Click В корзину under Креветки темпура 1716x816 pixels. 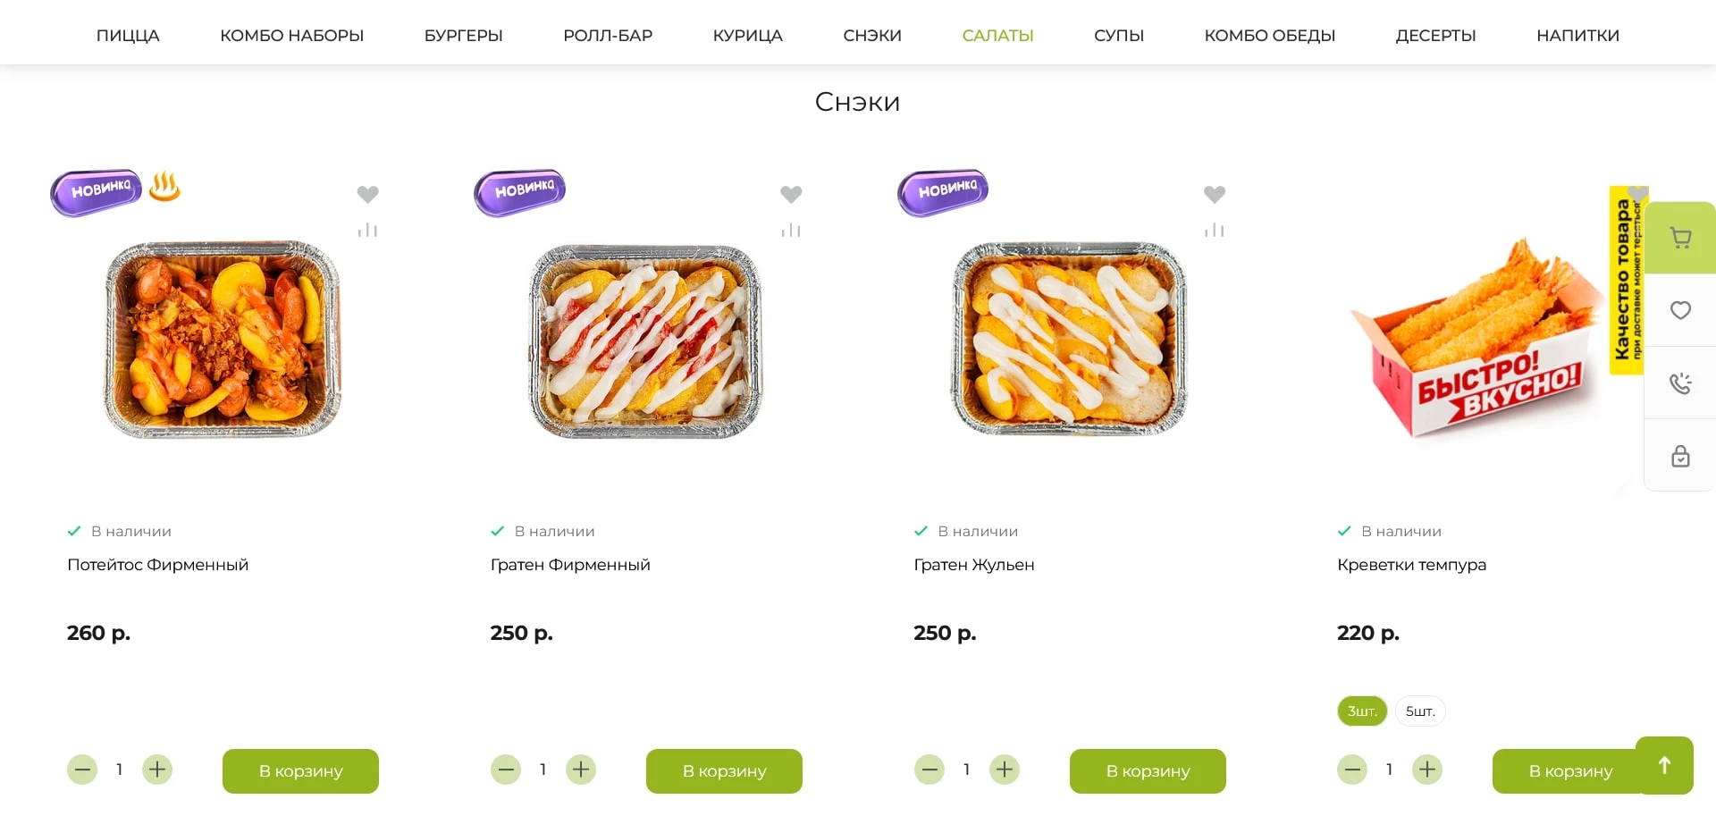(x=1570, y=770)
